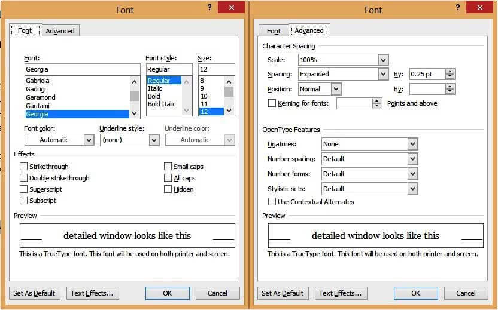Increase the Spacing By value with up arrow
The width and height of the screenshot is (498, 310).
[x=450, y=72]
